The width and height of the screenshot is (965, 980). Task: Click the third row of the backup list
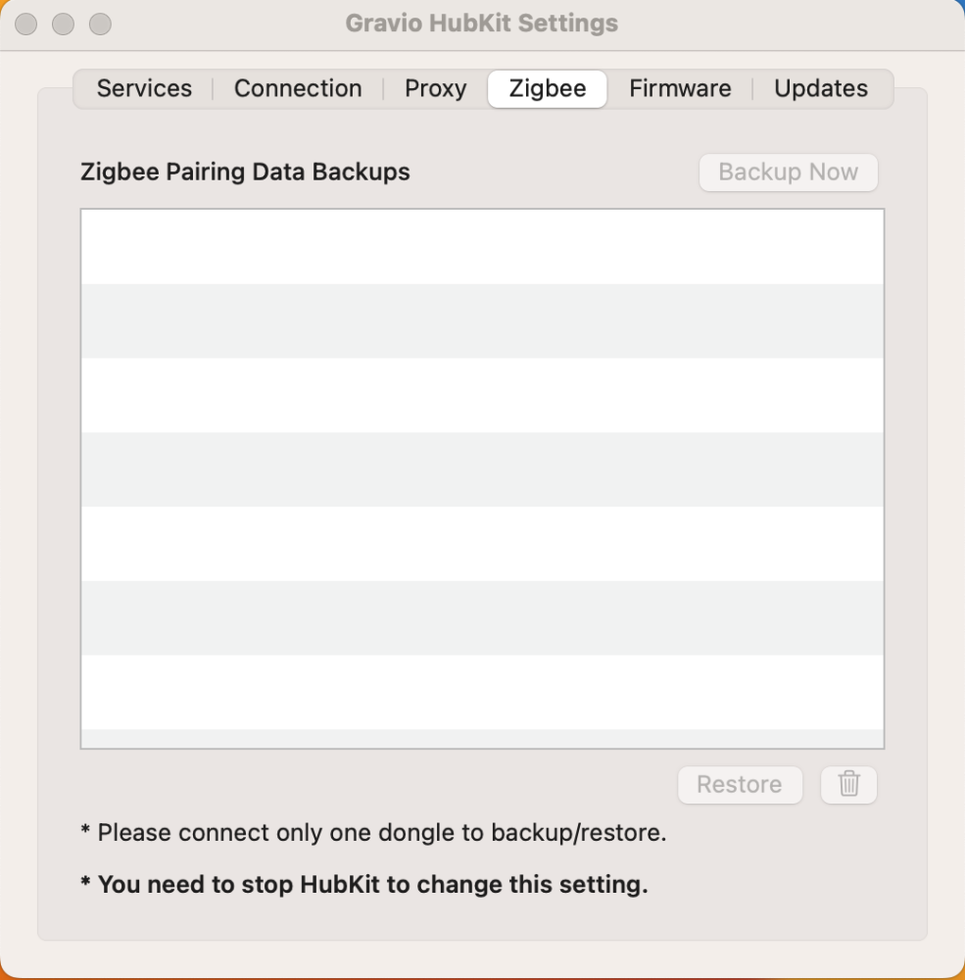[x=482, y=395]
